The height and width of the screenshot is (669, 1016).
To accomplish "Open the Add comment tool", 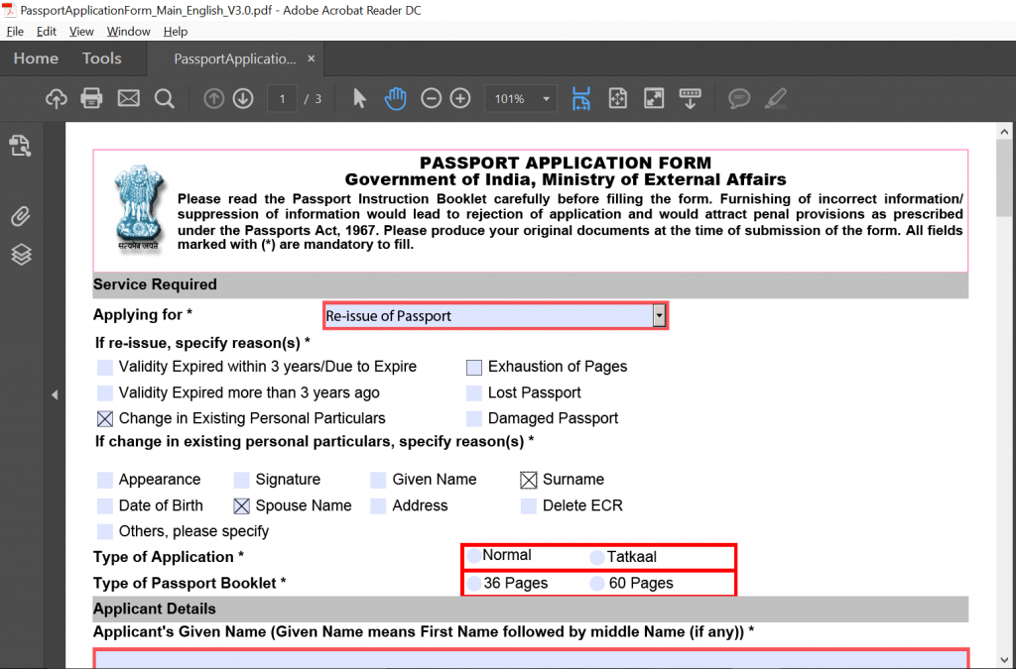I will pos(739,98).
